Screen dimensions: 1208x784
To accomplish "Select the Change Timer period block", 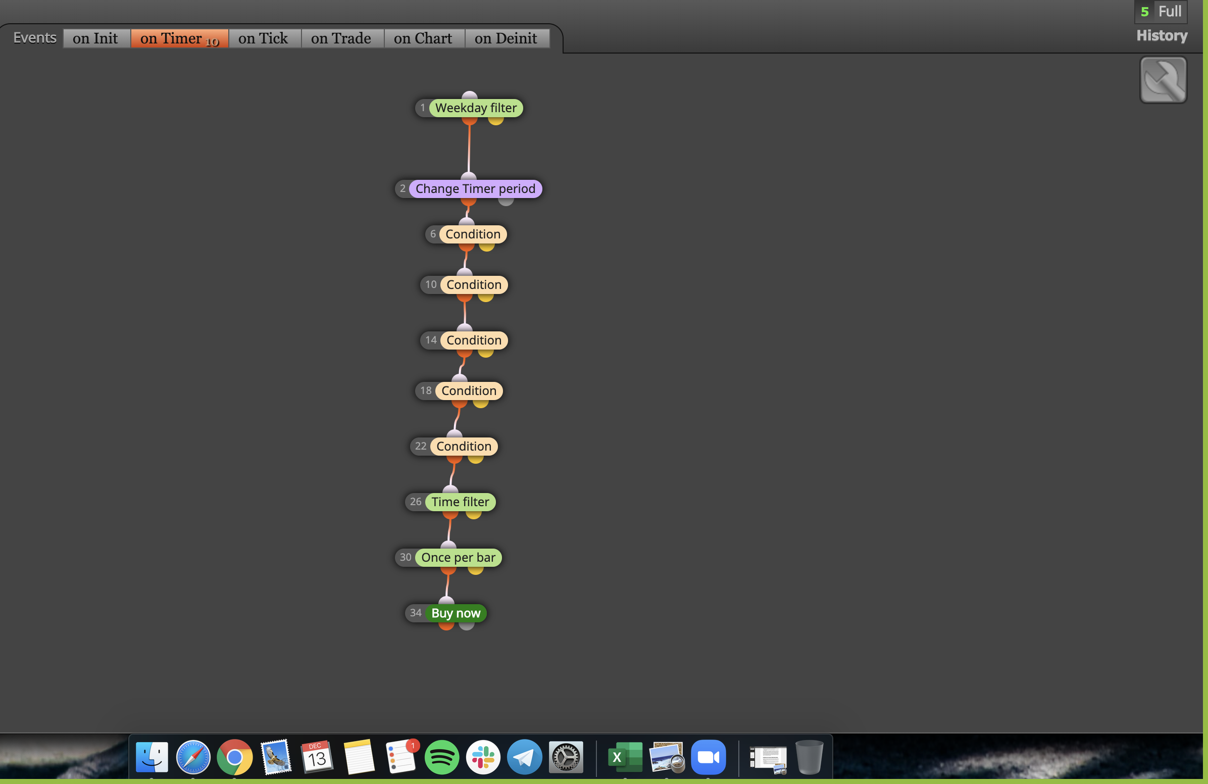I will pyautogui.click(x=475, y=188).
